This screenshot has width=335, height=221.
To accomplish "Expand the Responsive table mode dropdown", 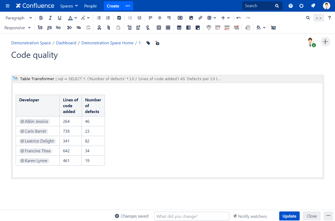I will tap(17, 27).
